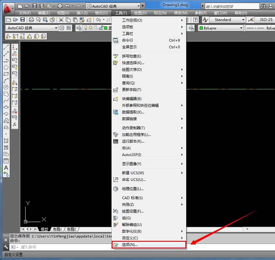Image resolution: width=275 pixels, height=260 pixels.
Task: Click the Workspace settings gear icon
Action: [62, 28]
